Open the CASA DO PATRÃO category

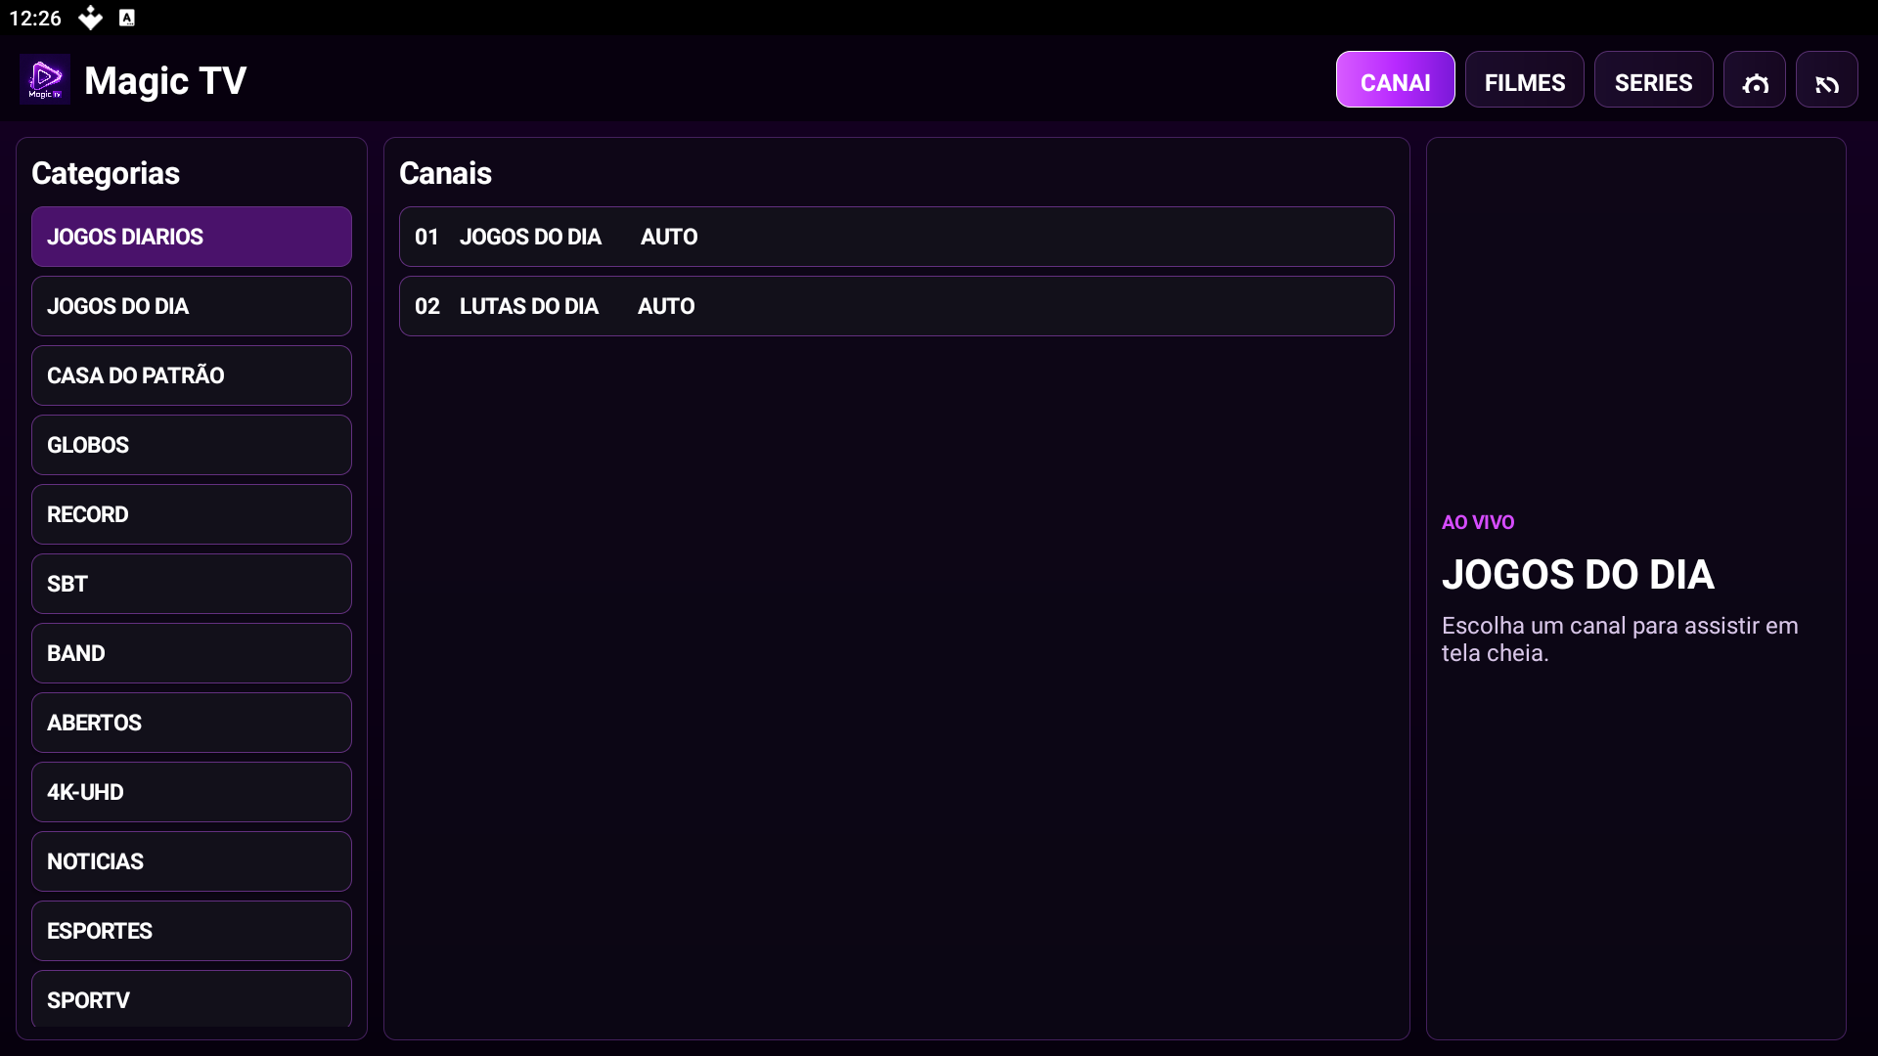point(192,375)
